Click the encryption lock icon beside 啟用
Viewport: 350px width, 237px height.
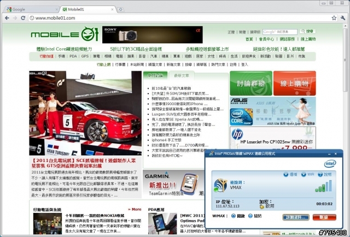pos(262,206)
